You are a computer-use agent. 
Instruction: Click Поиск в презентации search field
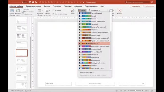coord(138,2)
